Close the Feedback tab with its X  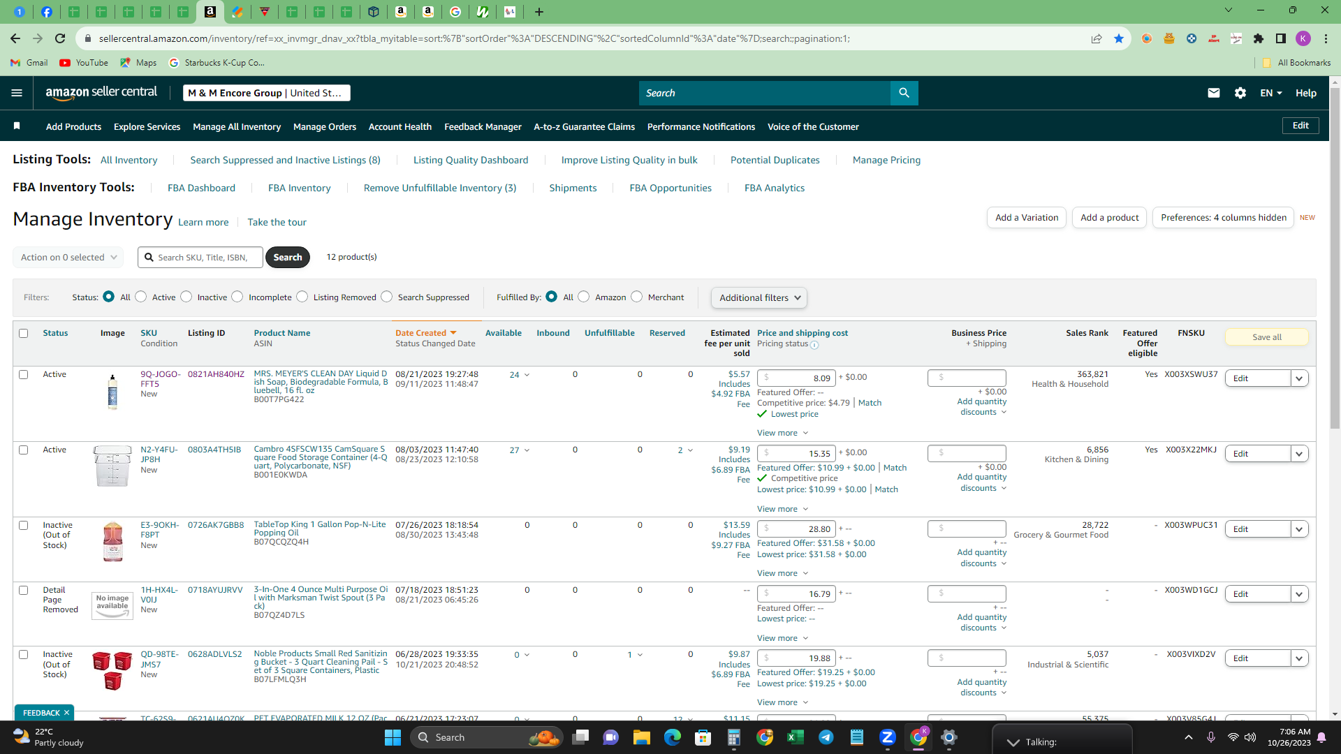[x=66, y=713]
